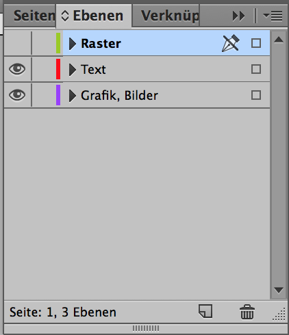Click the selection square on Text layer

(256, 69)
